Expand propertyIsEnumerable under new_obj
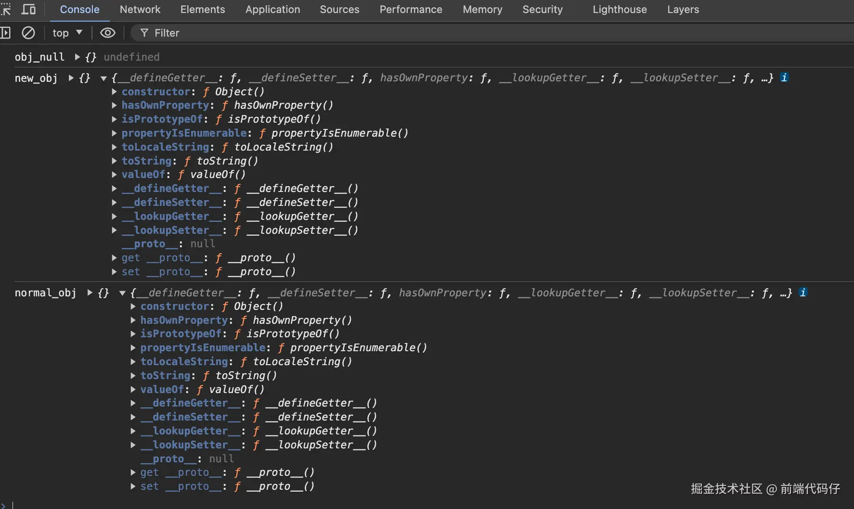 [114, 133]
